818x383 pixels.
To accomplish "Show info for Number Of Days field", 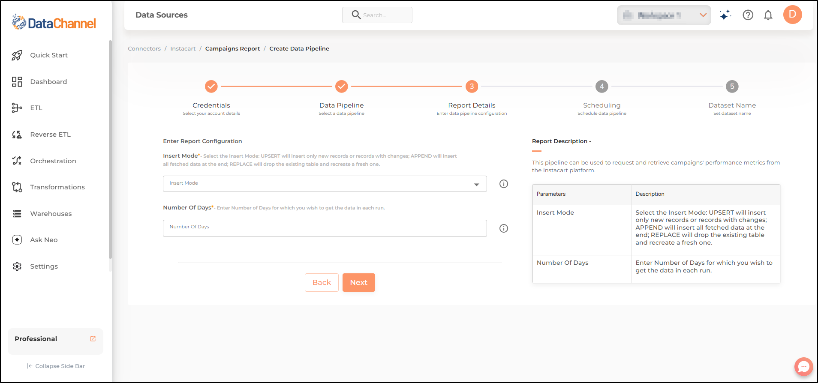I will tap(504, 228).
